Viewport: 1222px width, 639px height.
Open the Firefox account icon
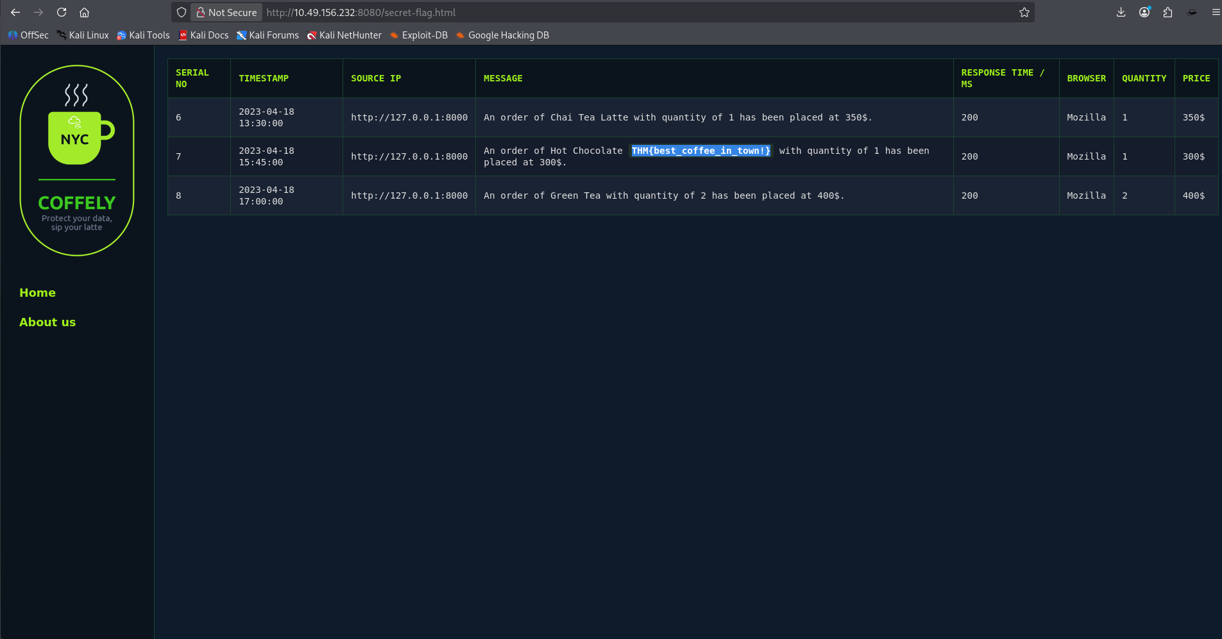[x=1144, y=12]
